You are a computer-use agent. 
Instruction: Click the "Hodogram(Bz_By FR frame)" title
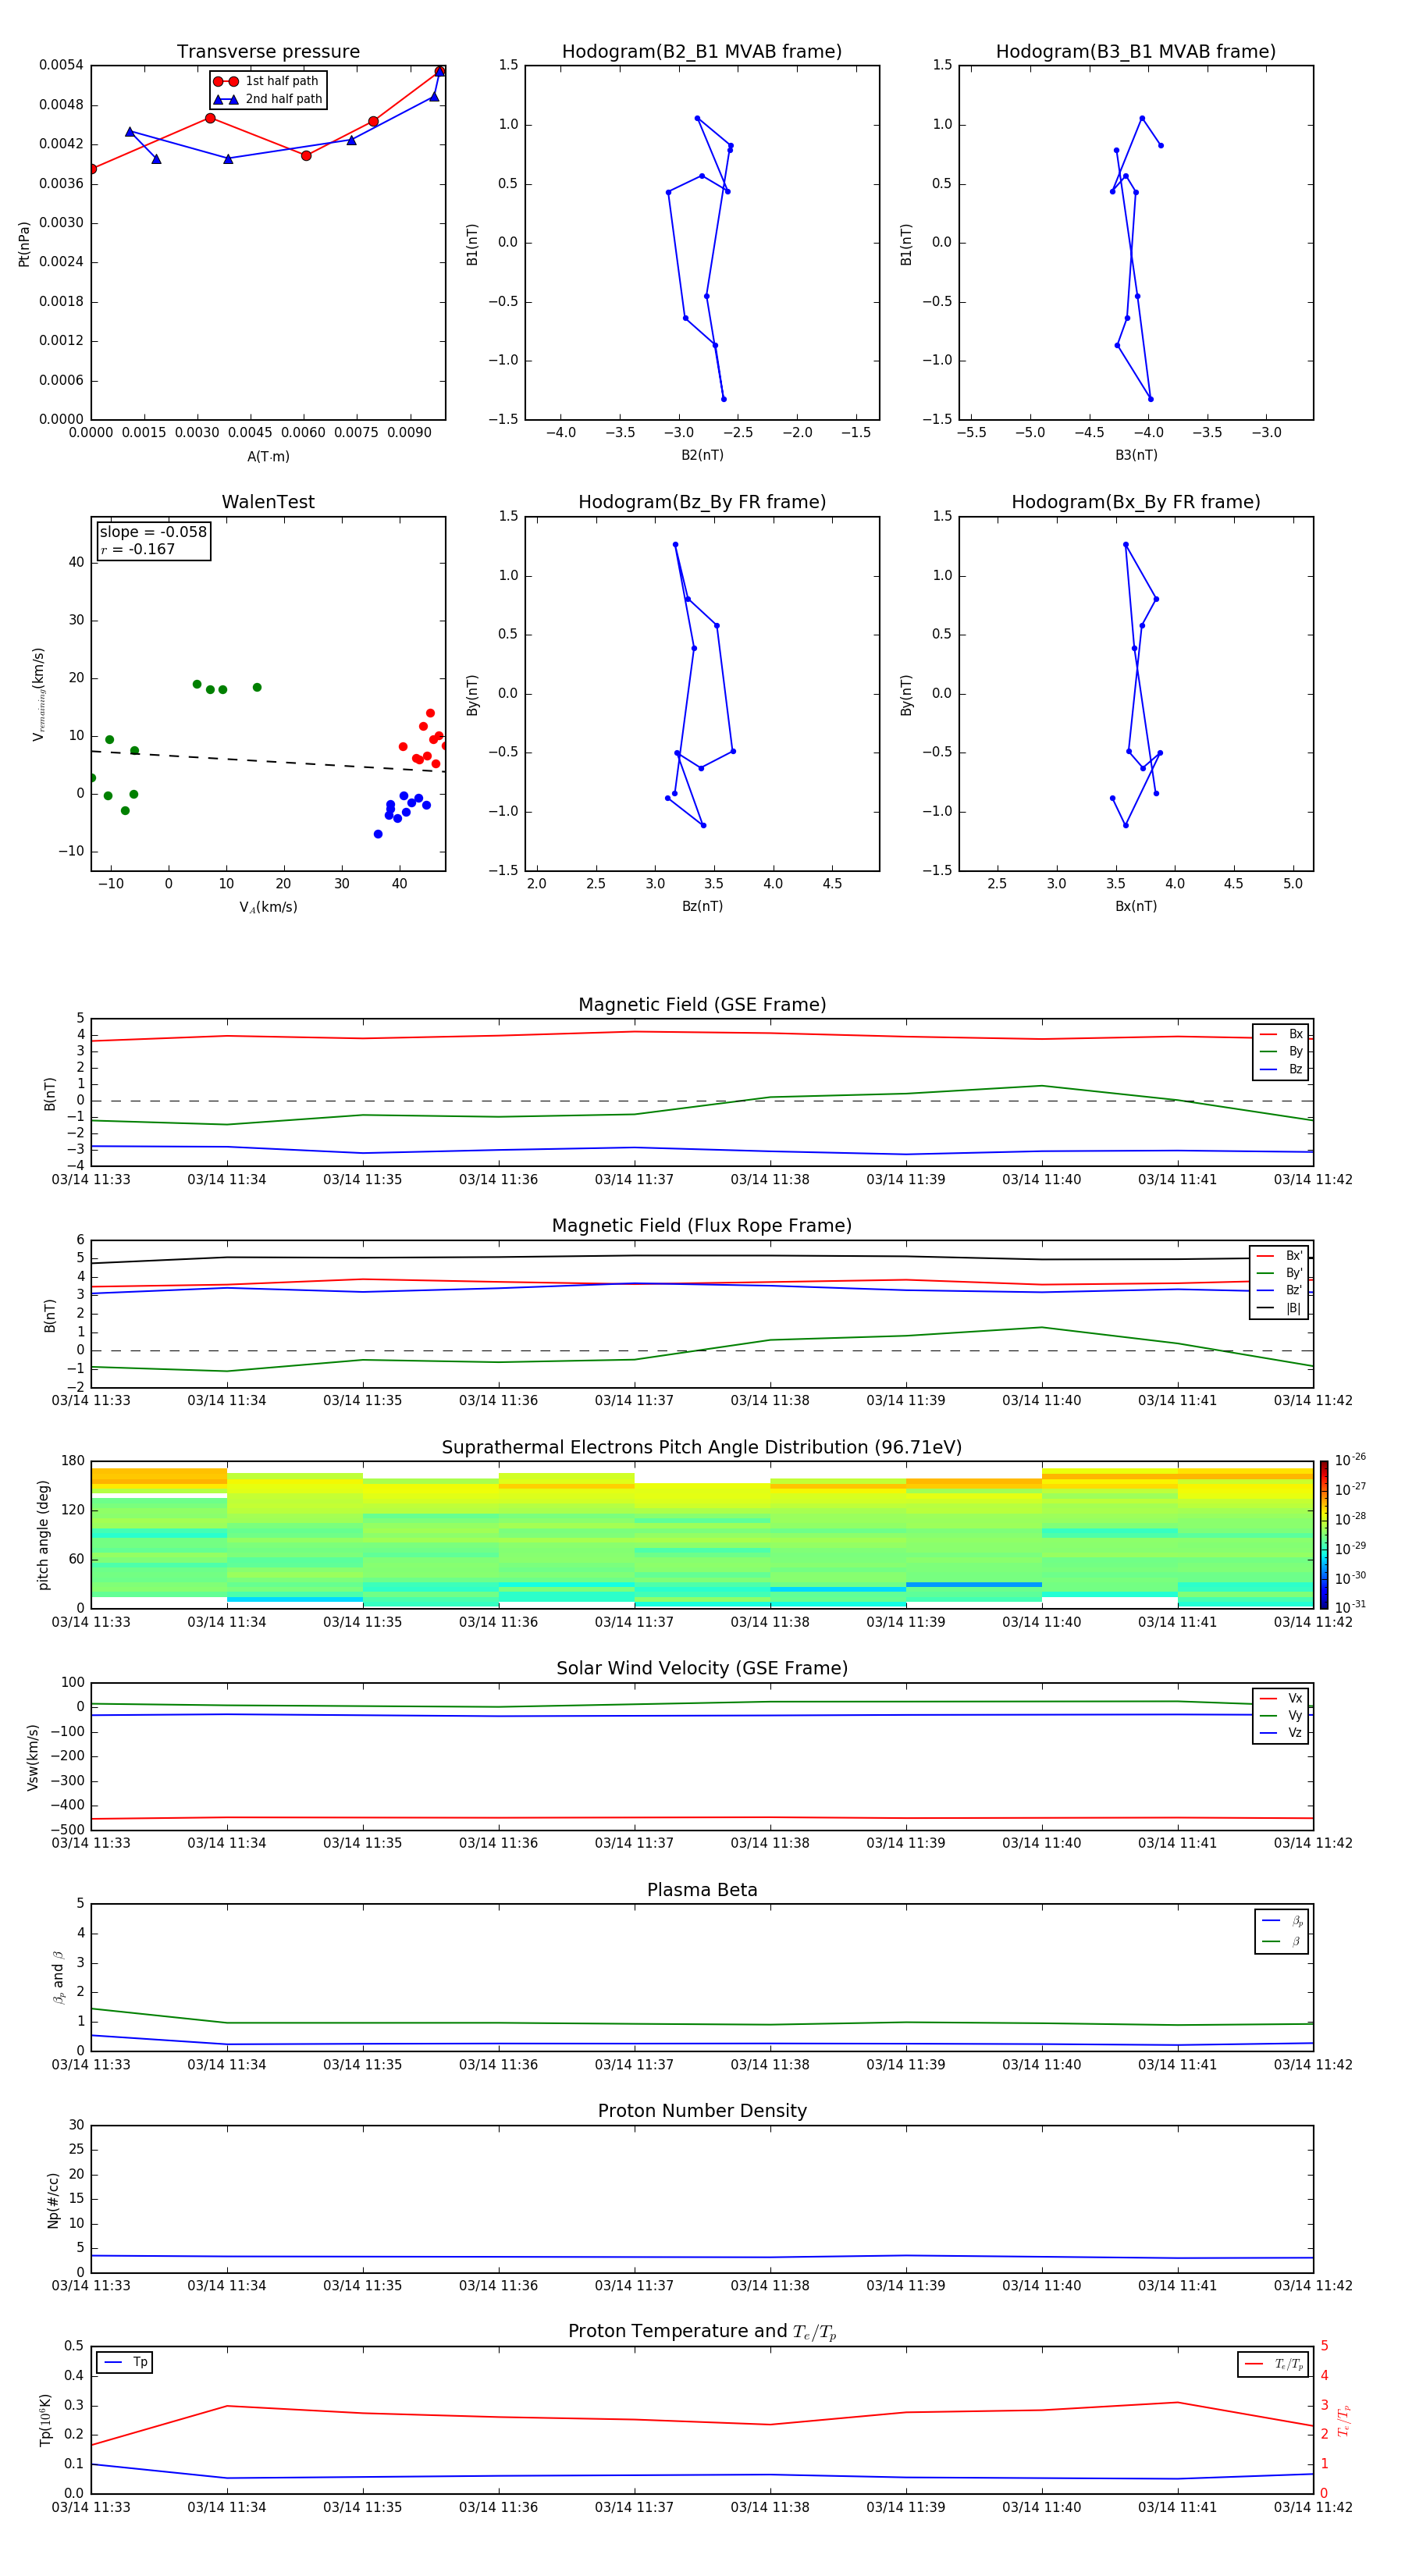[702, 502]
